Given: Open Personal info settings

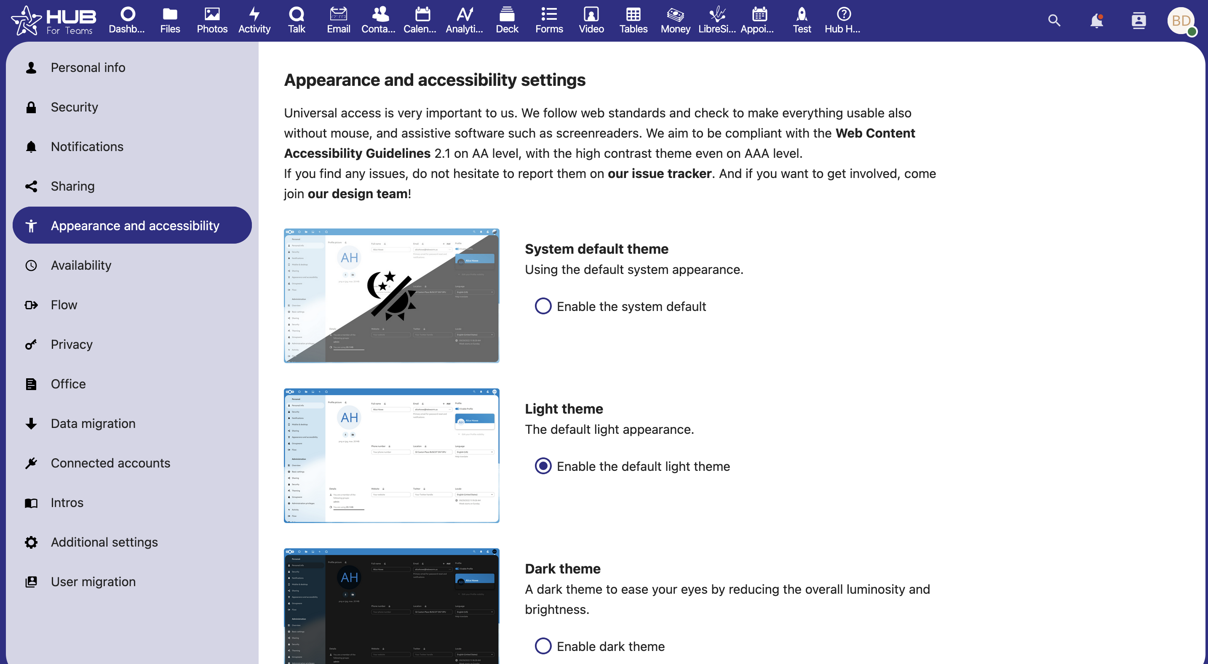Looking at the screenshot, I should point(132,67).
